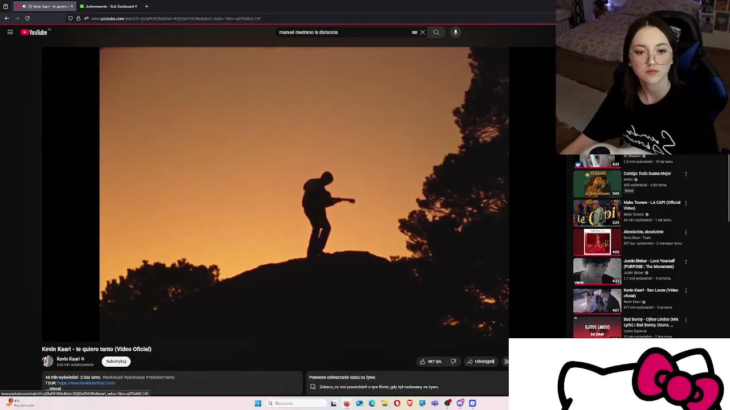The width and height of the screenshot is (730, 410).
Task: Open more options for Absolutnie, absolutnie
Action: click(x=686, y=232)
